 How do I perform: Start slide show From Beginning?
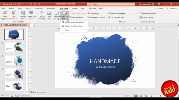pos(5,16)
